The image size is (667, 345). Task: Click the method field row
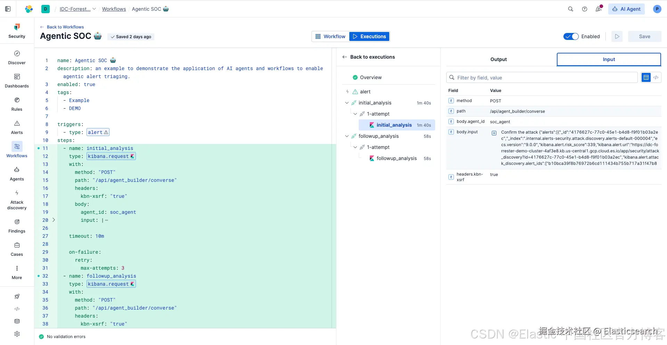[x=554, y=101]
